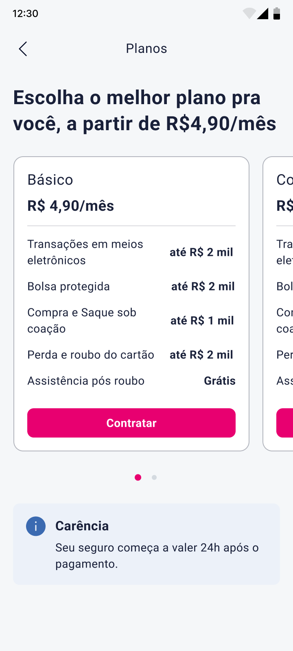The height and width of the screenshot is (651, 293).
Task: Tap Assistência pós roubo row
Action: point(131,381)
